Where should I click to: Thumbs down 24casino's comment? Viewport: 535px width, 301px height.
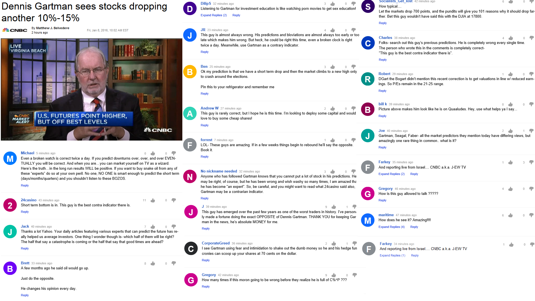174,200
